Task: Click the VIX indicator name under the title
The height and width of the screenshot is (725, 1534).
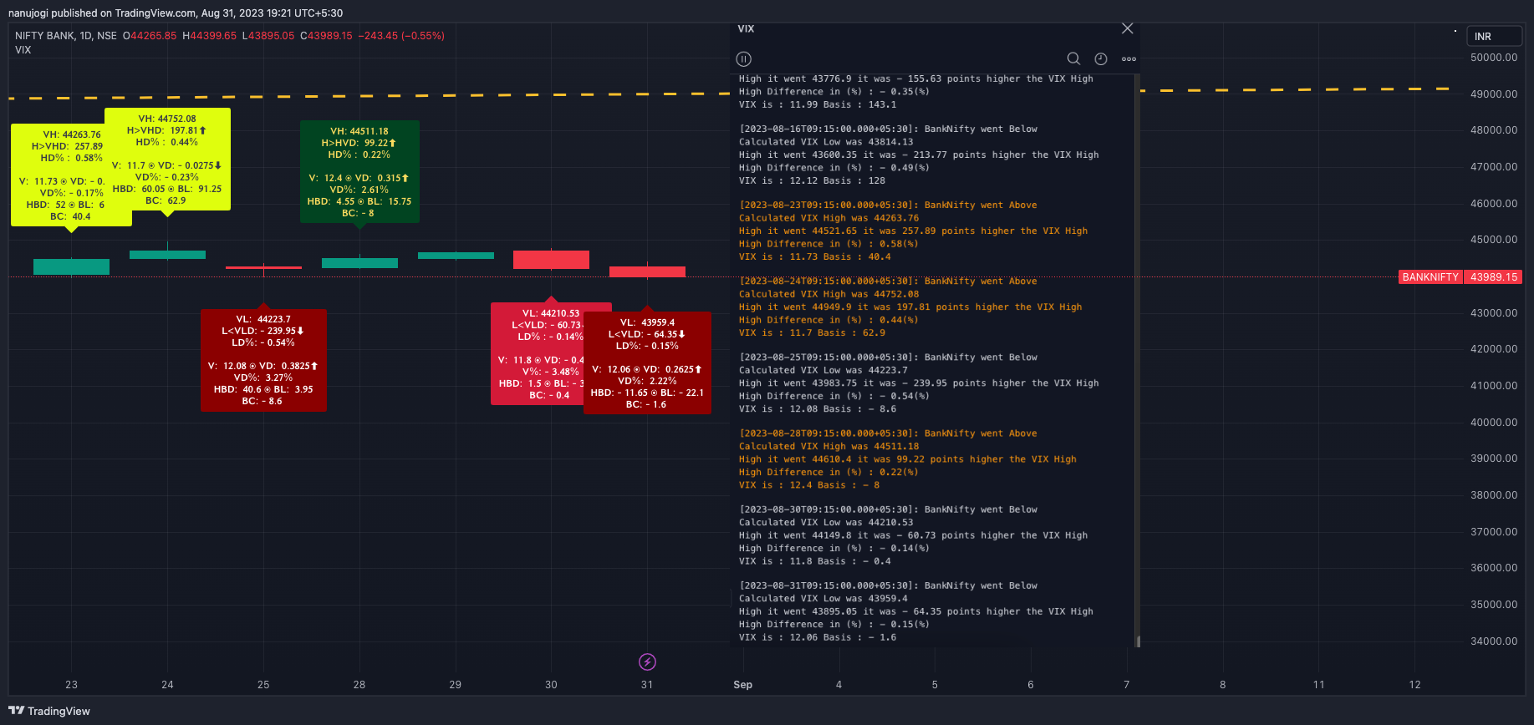Action: (23, 50)
